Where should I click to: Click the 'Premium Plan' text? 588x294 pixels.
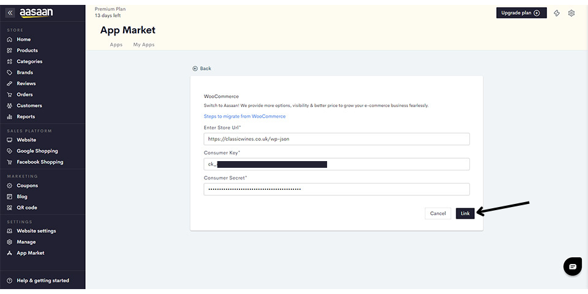110,9
